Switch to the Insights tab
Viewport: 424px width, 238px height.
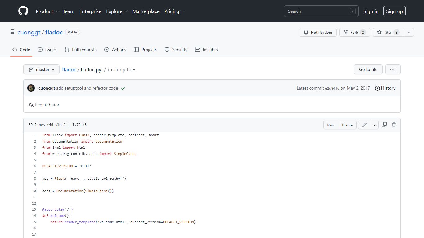(x=206, y=50)
